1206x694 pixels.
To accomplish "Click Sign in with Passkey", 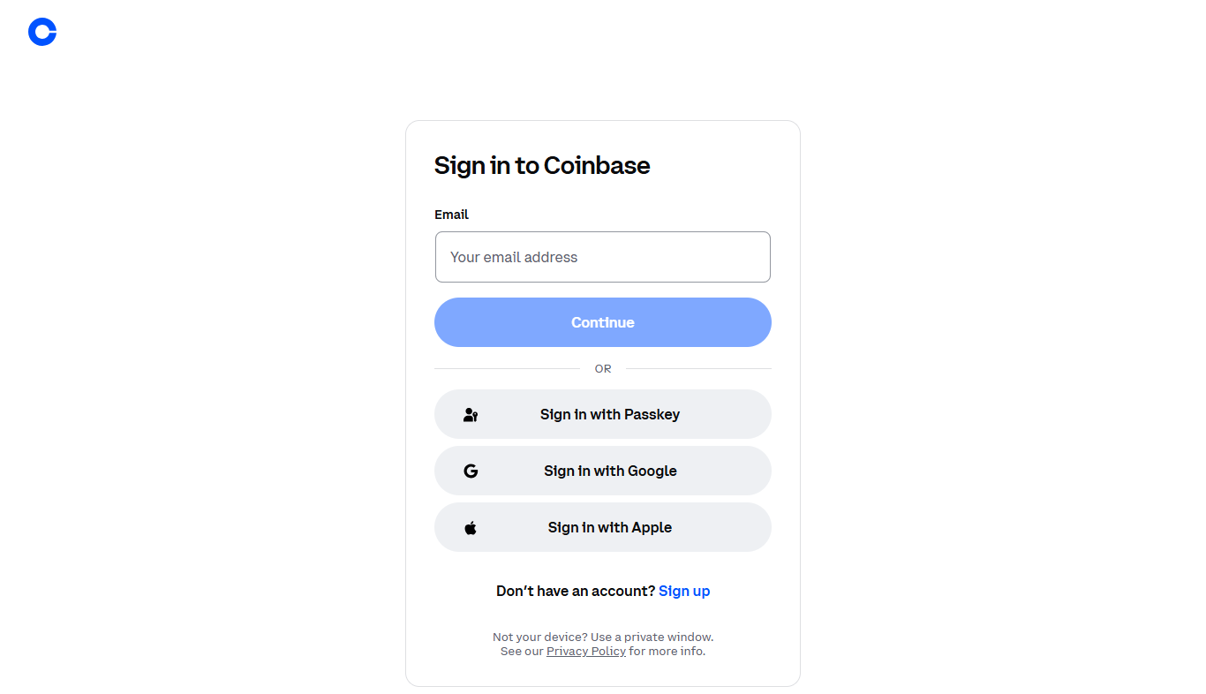I will (603, 414).
